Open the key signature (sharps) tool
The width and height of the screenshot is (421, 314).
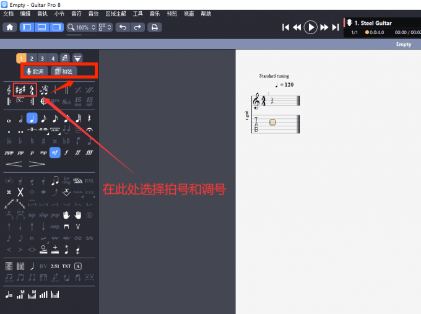coord(20,90)
